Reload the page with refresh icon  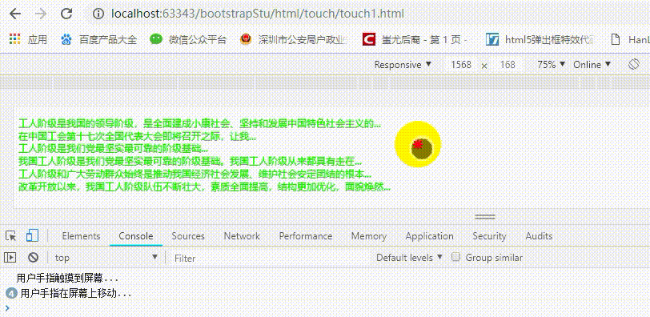pos(66,14)
